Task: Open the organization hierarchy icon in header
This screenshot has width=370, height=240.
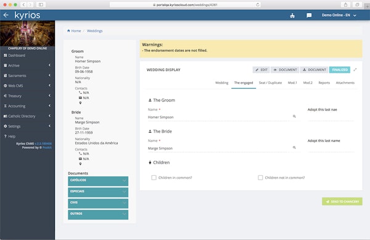Action: (292, 15)
